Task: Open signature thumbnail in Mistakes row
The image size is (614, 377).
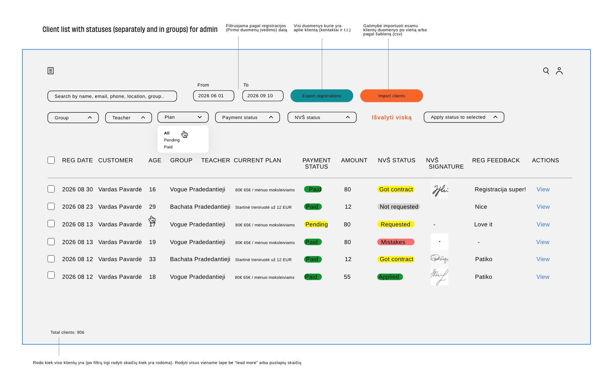Action: (x=440, y=242)
